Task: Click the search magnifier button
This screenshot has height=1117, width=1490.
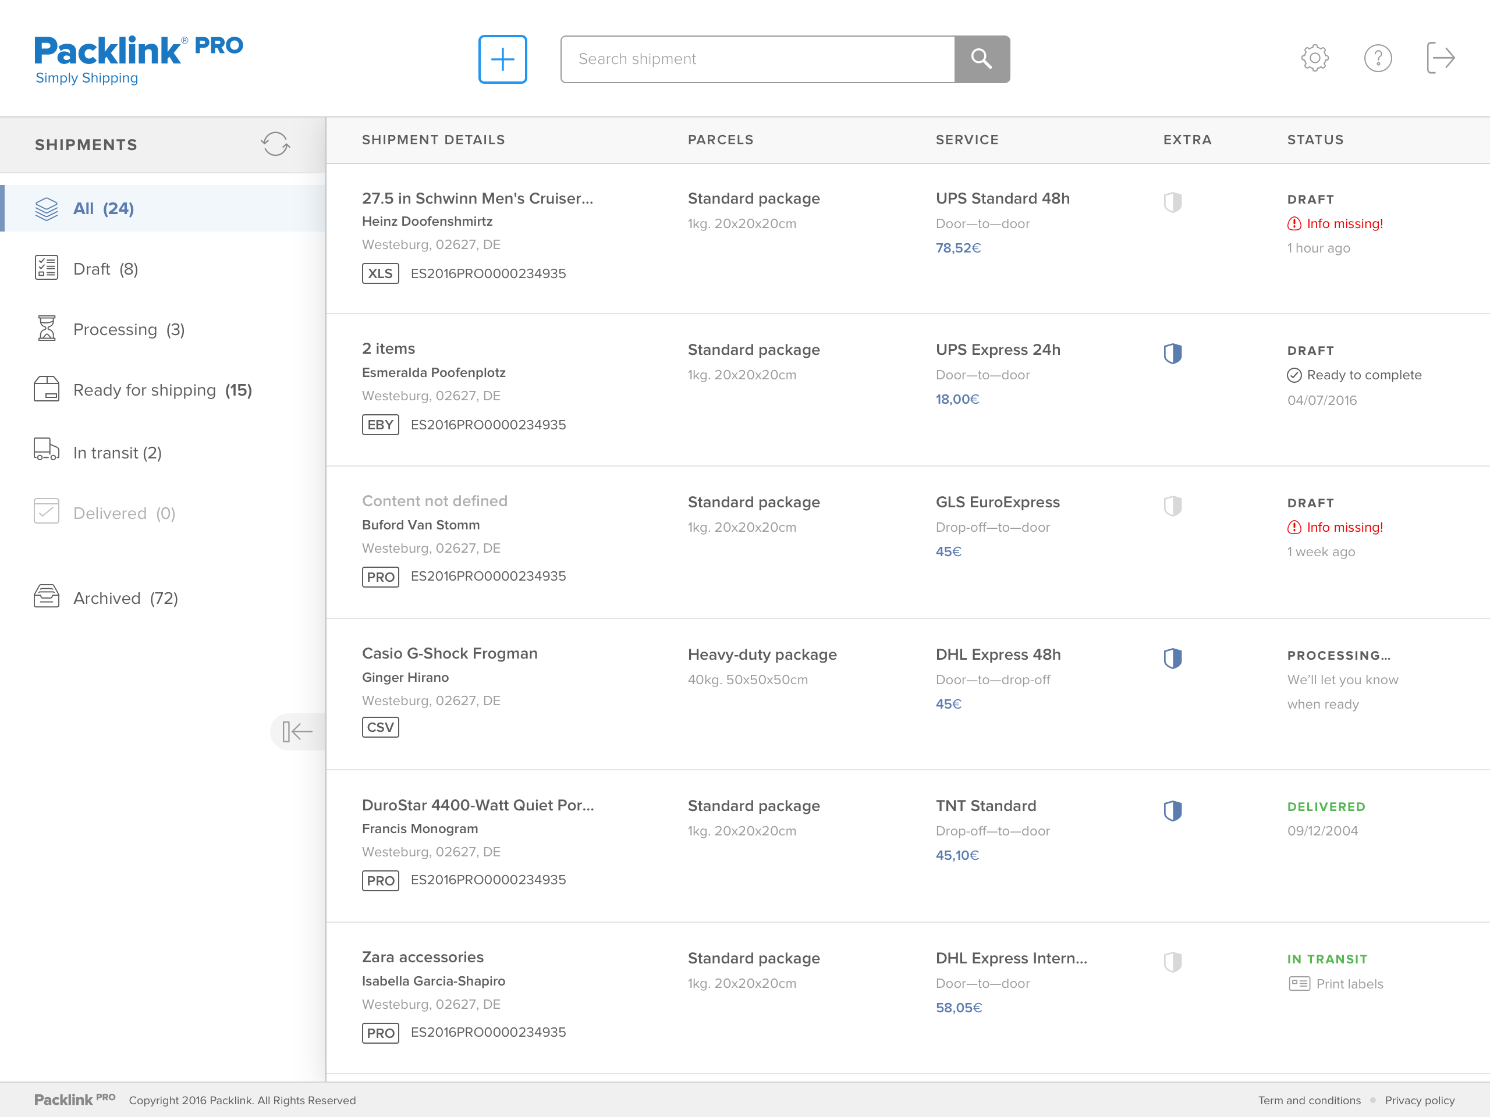Action: click(x=981, y=59)
